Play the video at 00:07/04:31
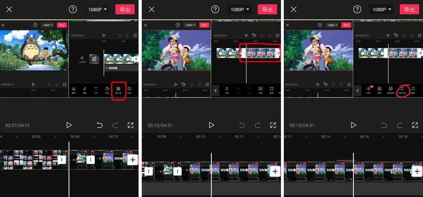The height and width of the screenshot is (197, 423). click(69, 125)
